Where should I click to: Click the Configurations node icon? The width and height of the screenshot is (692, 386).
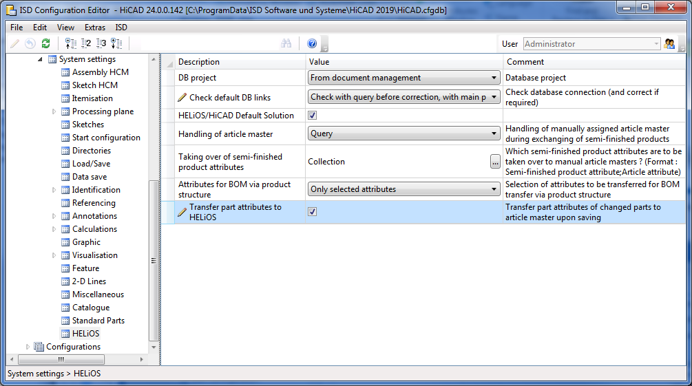39,347
